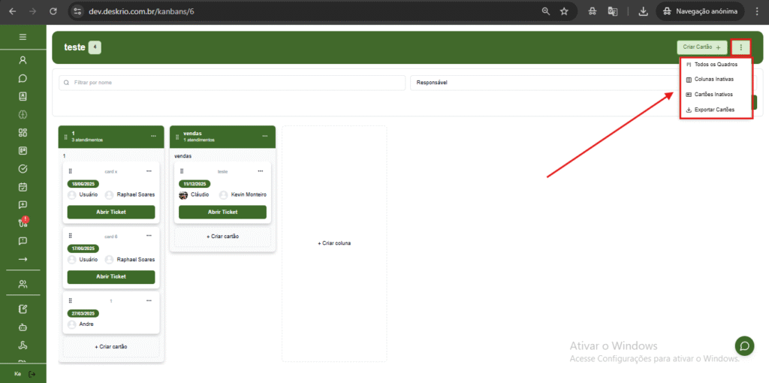This screenshot has width=769, height=383.
Task: Open the hamburger menu in sidebar
Action: point(23,37)
